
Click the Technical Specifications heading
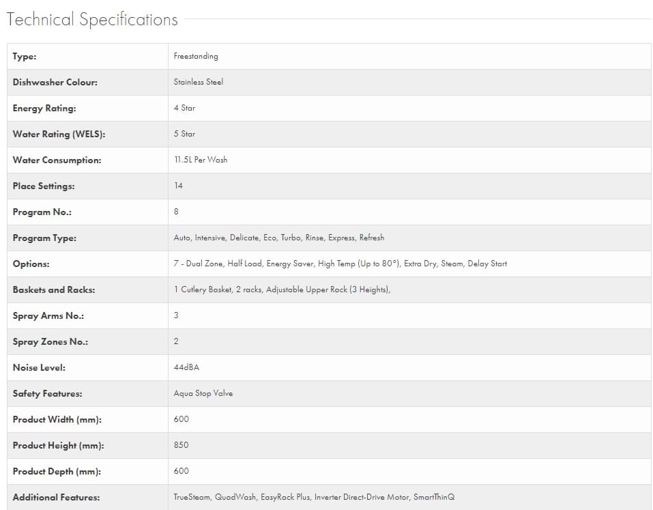(x=92, y=20)
